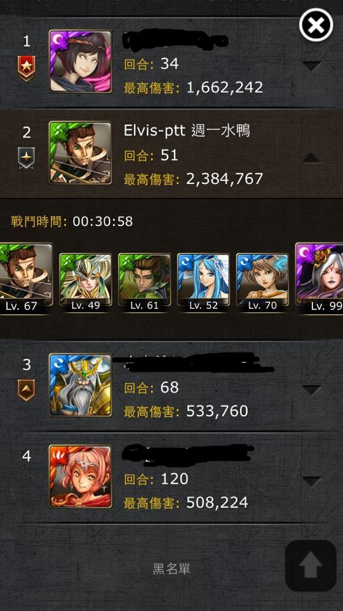Image resolution: width=343 pixels, height=611 pixels.
Task: Tap the Elvis-ptt 週一水鴨 player name
Action: [187, 130]
